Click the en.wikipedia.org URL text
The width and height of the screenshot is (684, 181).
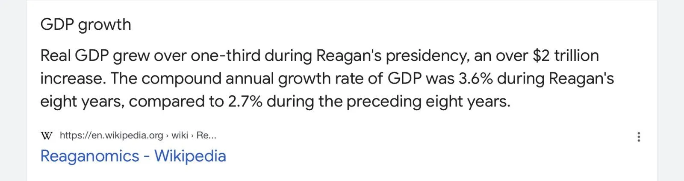point(111,135)
